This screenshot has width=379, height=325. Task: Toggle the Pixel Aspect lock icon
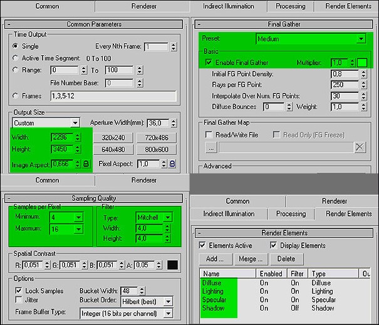(172, 164)
